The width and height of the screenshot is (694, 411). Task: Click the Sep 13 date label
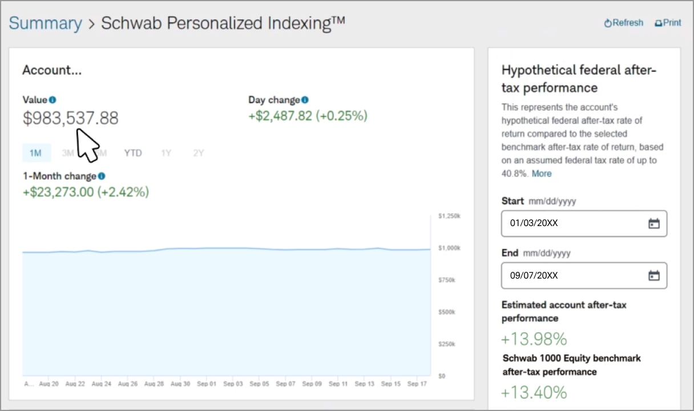[x=364, y=384]
